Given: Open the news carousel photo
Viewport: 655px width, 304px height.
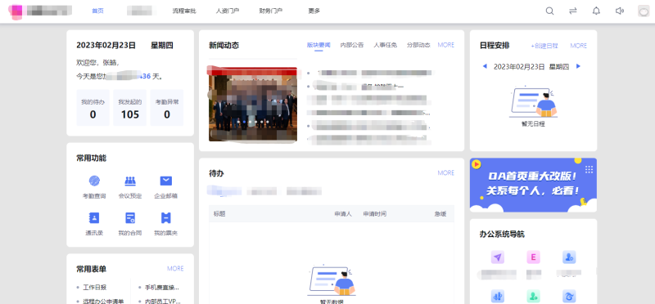Looking at the screenshot, I should [x=253, y=104].
